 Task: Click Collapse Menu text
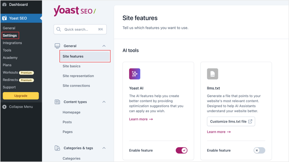(21, 107)
